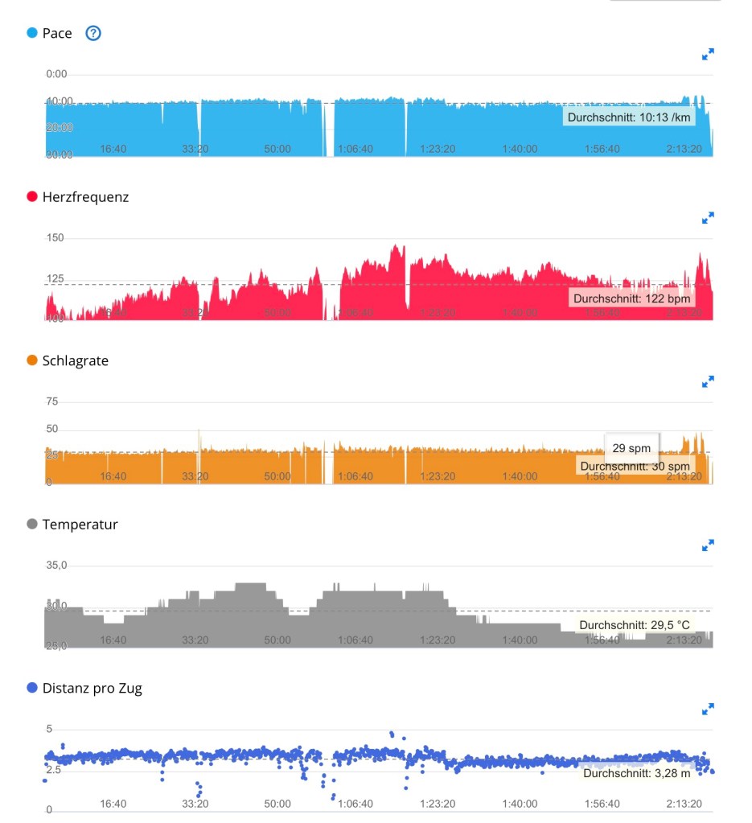The image size is (752, 823).
Task: Click the blue Pace legend dot
Action: 32,33
